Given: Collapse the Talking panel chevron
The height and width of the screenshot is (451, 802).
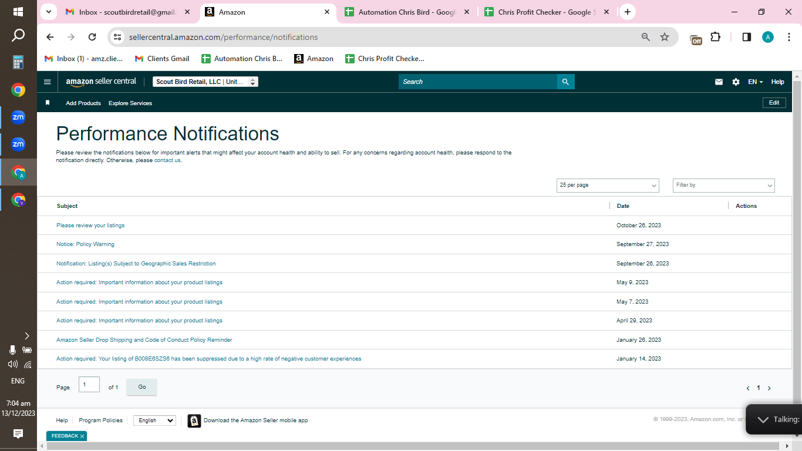Looking at the screenshot, I should pyautogui.click(x=763, y=419).
